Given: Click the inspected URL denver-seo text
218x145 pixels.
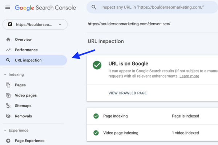Looking at the screenshot, I should pos(129,24).
